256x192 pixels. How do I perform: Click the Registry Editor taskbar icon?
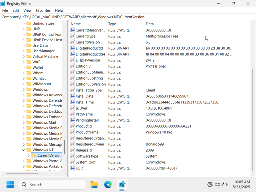click(x=122, y=185)
